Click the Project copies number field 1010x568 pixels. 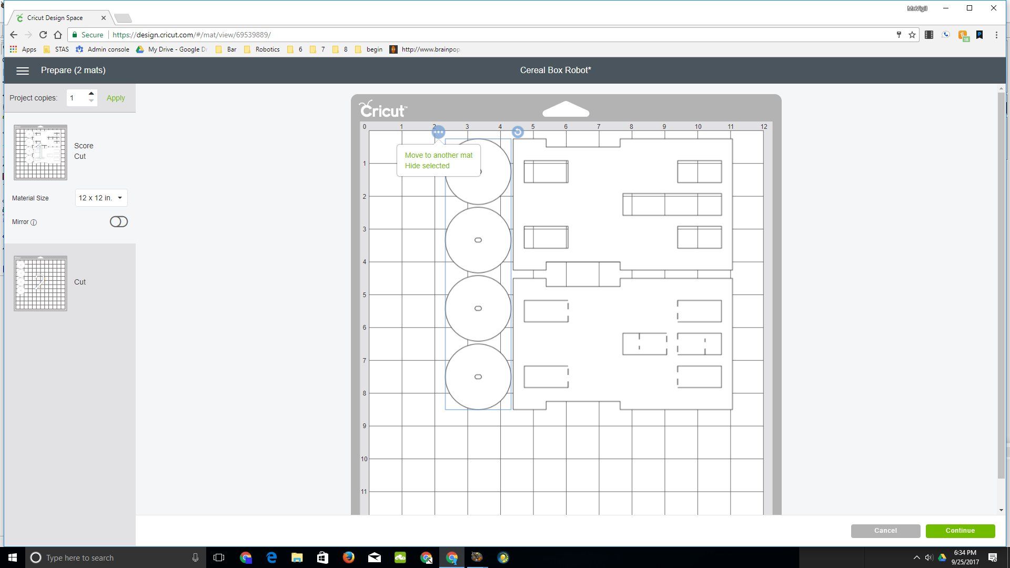point(77,98)
